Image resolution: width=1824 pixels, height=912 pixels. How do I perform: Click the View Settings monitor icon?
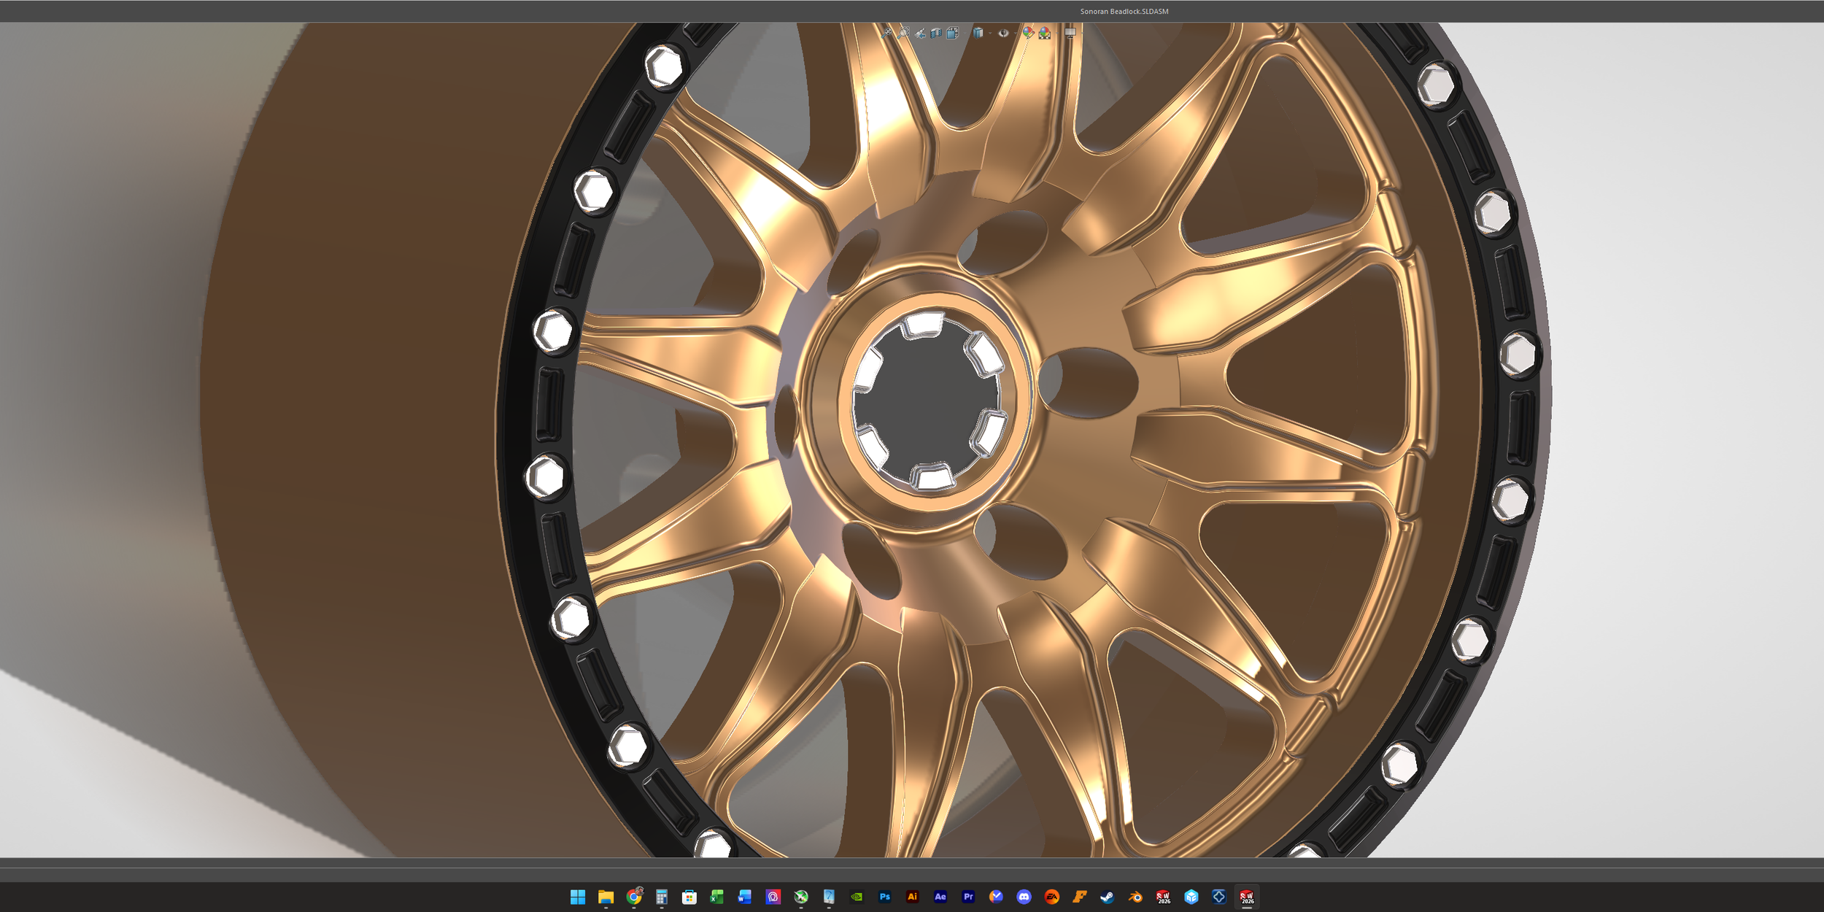pyautogui.click(x=1070, y=33)
